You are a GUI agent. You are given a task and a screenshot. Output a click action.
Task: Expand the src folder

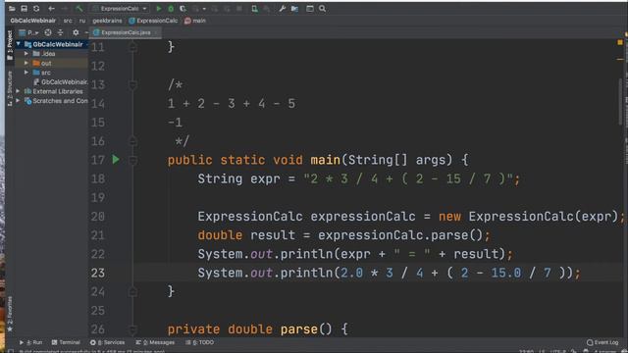26,73
